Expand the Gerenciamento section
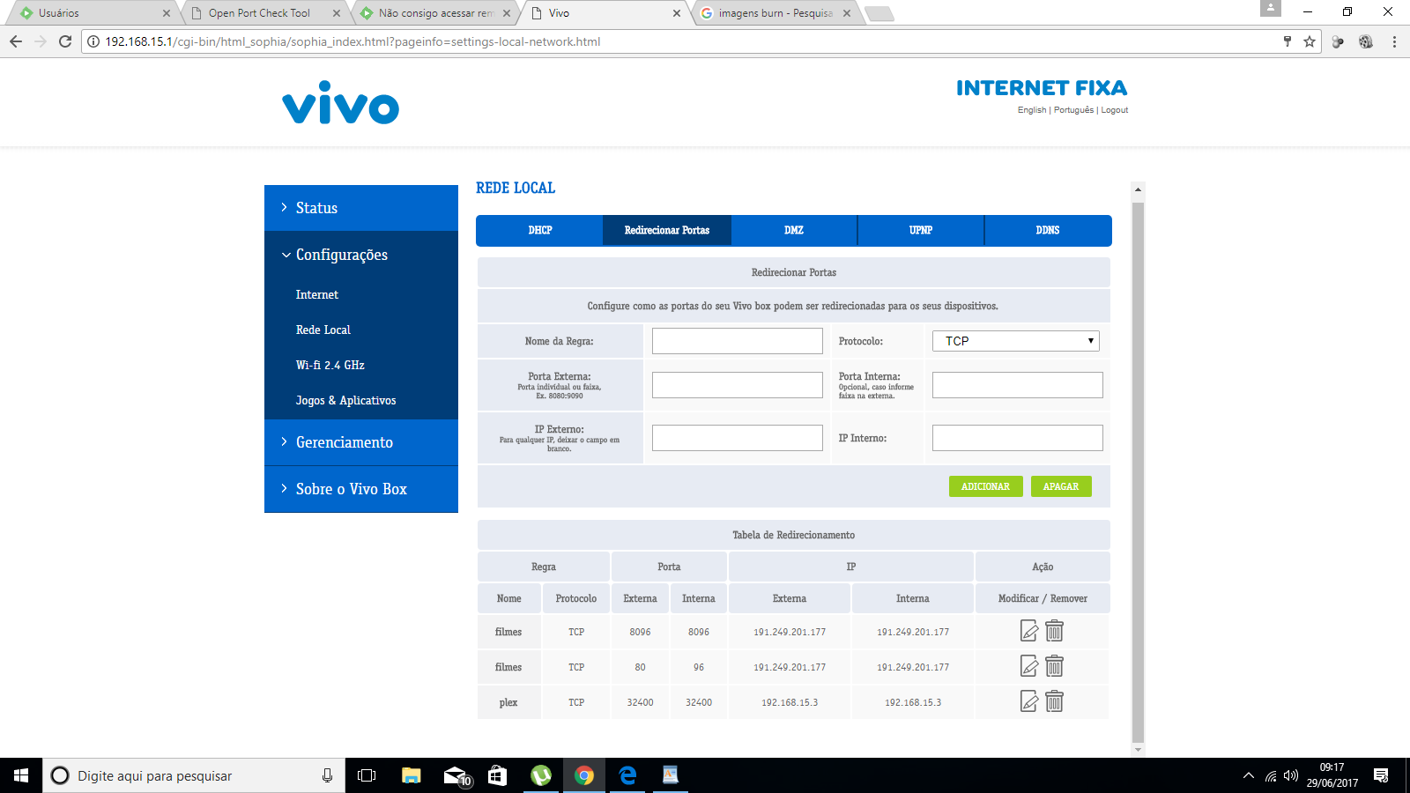The image size is (1410, 793). pyautogui.click(x=361, y=442)
